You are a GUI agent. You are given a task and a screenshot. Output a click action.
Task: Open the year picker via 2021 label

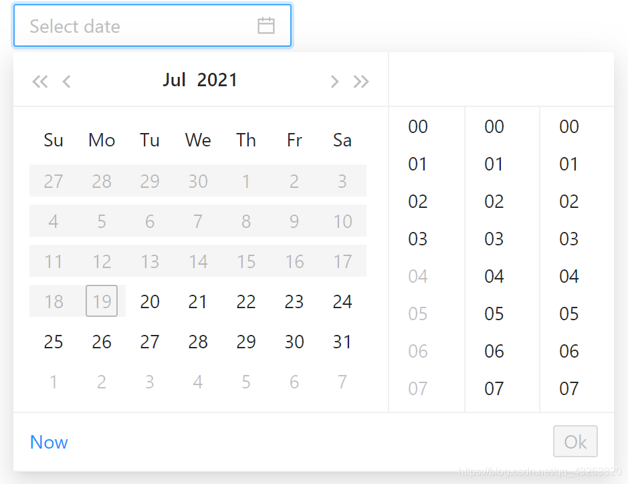219,80
